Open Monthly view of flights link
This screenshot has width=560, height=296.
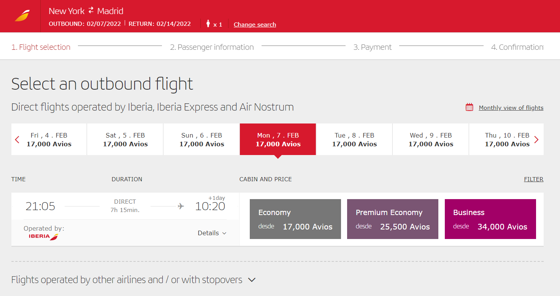click(511, 108)
